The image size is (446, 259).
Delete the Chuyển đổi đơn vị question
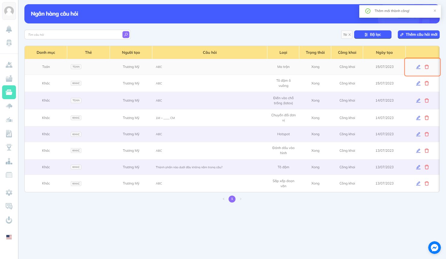[x=427, y=118]
